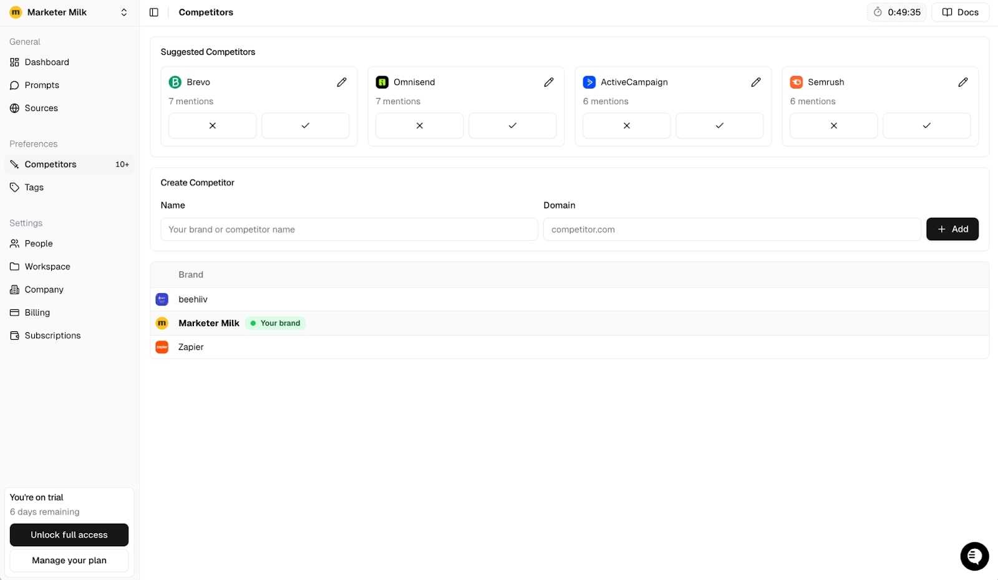The image size is (998, 580).
Task: Go to Prompts in sidebar
Action: point(69,85)
